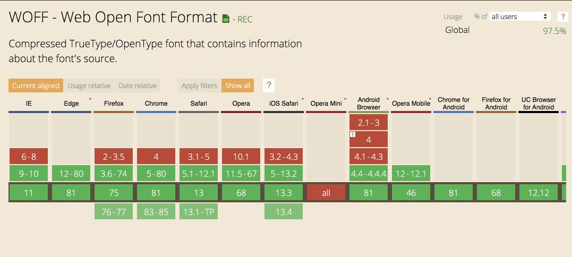
Task: Click the Firefox 75 current version cell
Action: click(x=114, y=193)
